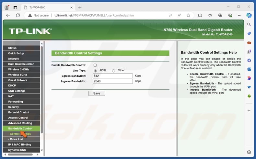
Task: Open saved password key icon
Action: click(170, 15)
